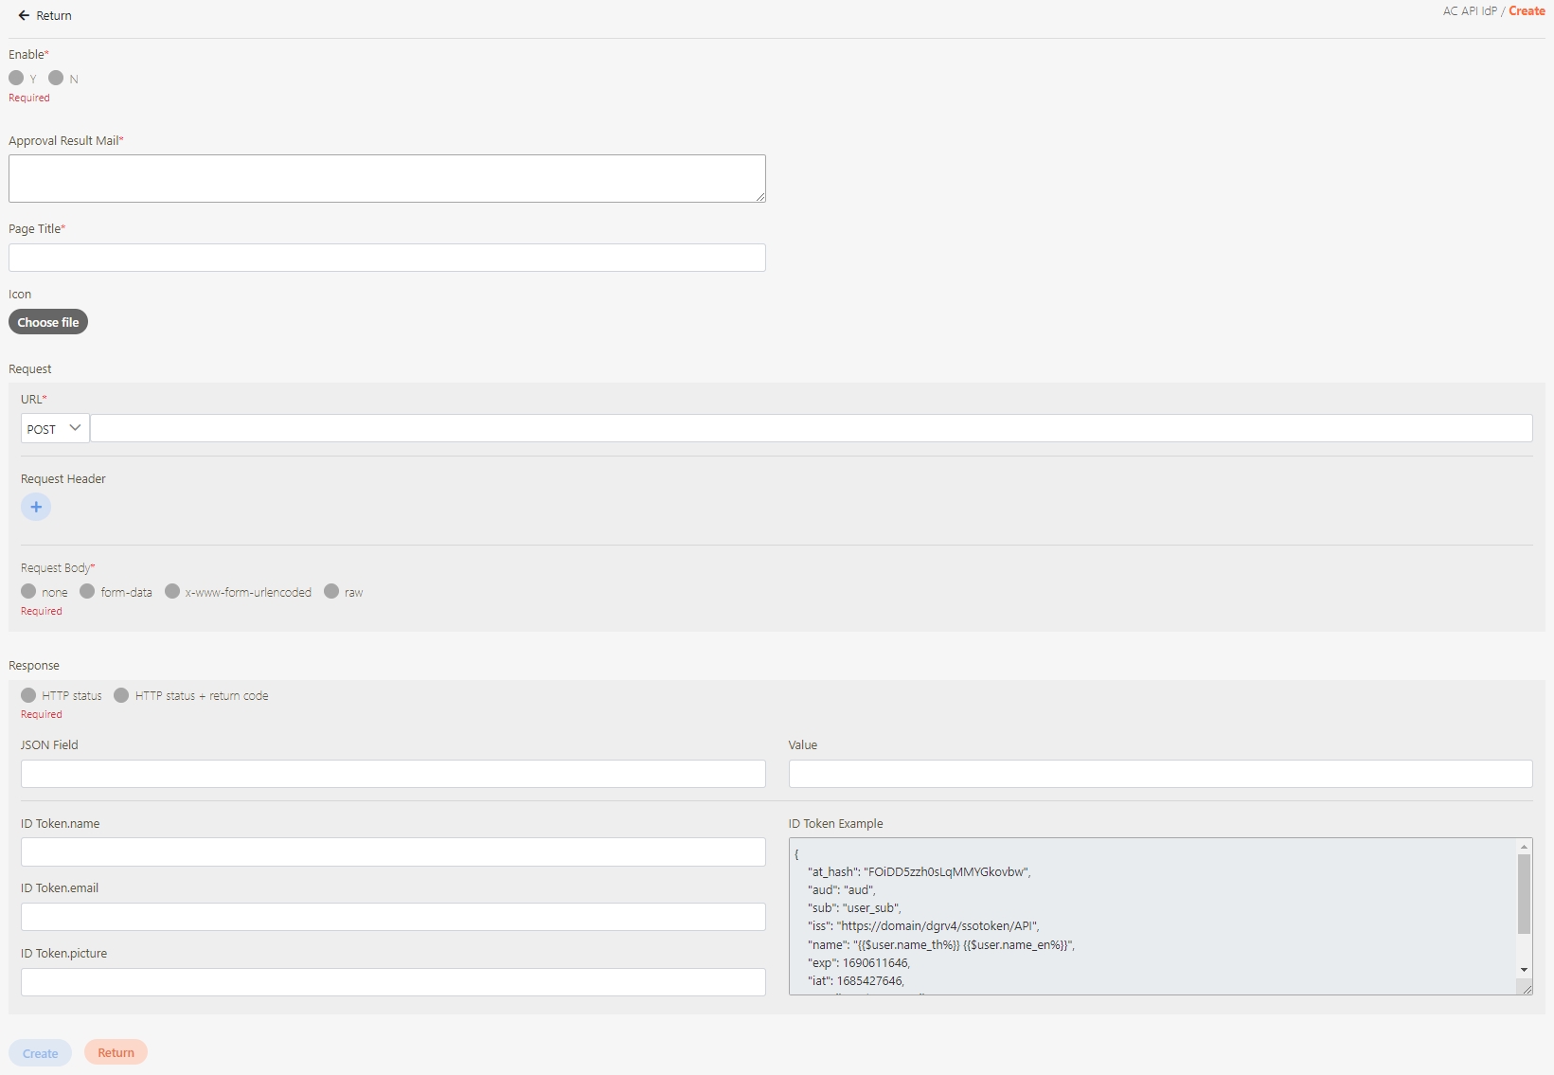Click the ID Token.email input field
Screen dimensions: 1554x1075
tap(393, 917)
